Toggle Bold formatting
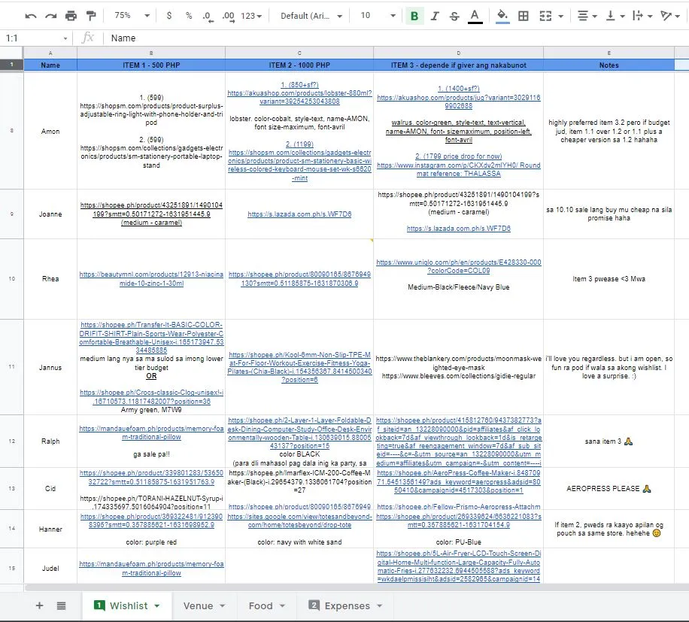 coord(414,17)
